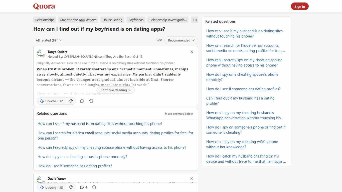
Task: Open the Recommended sort dropdown
Action: pos(181,40)
